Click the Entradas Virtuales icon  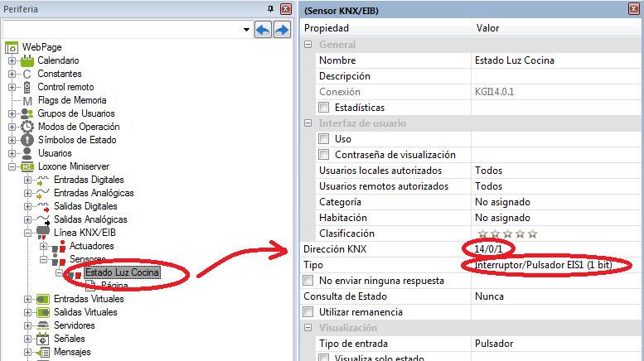point(43,299)
